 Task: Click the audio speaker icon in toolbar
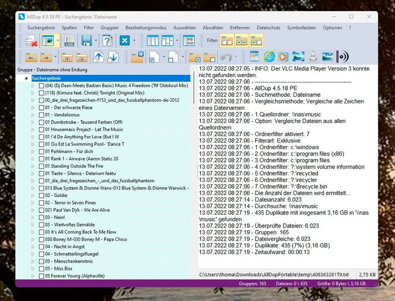point(343,57)
